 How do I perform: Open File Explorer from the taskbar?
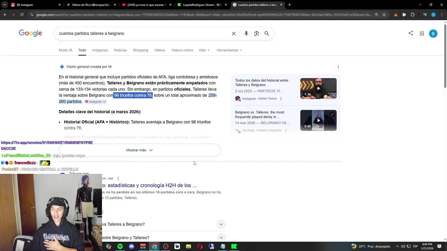coord(188,246)
